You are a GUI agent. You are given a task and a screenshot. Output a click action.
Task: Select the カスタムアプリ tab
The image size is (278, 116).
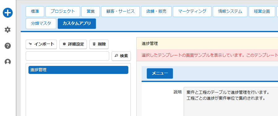(x=77, y=24)
